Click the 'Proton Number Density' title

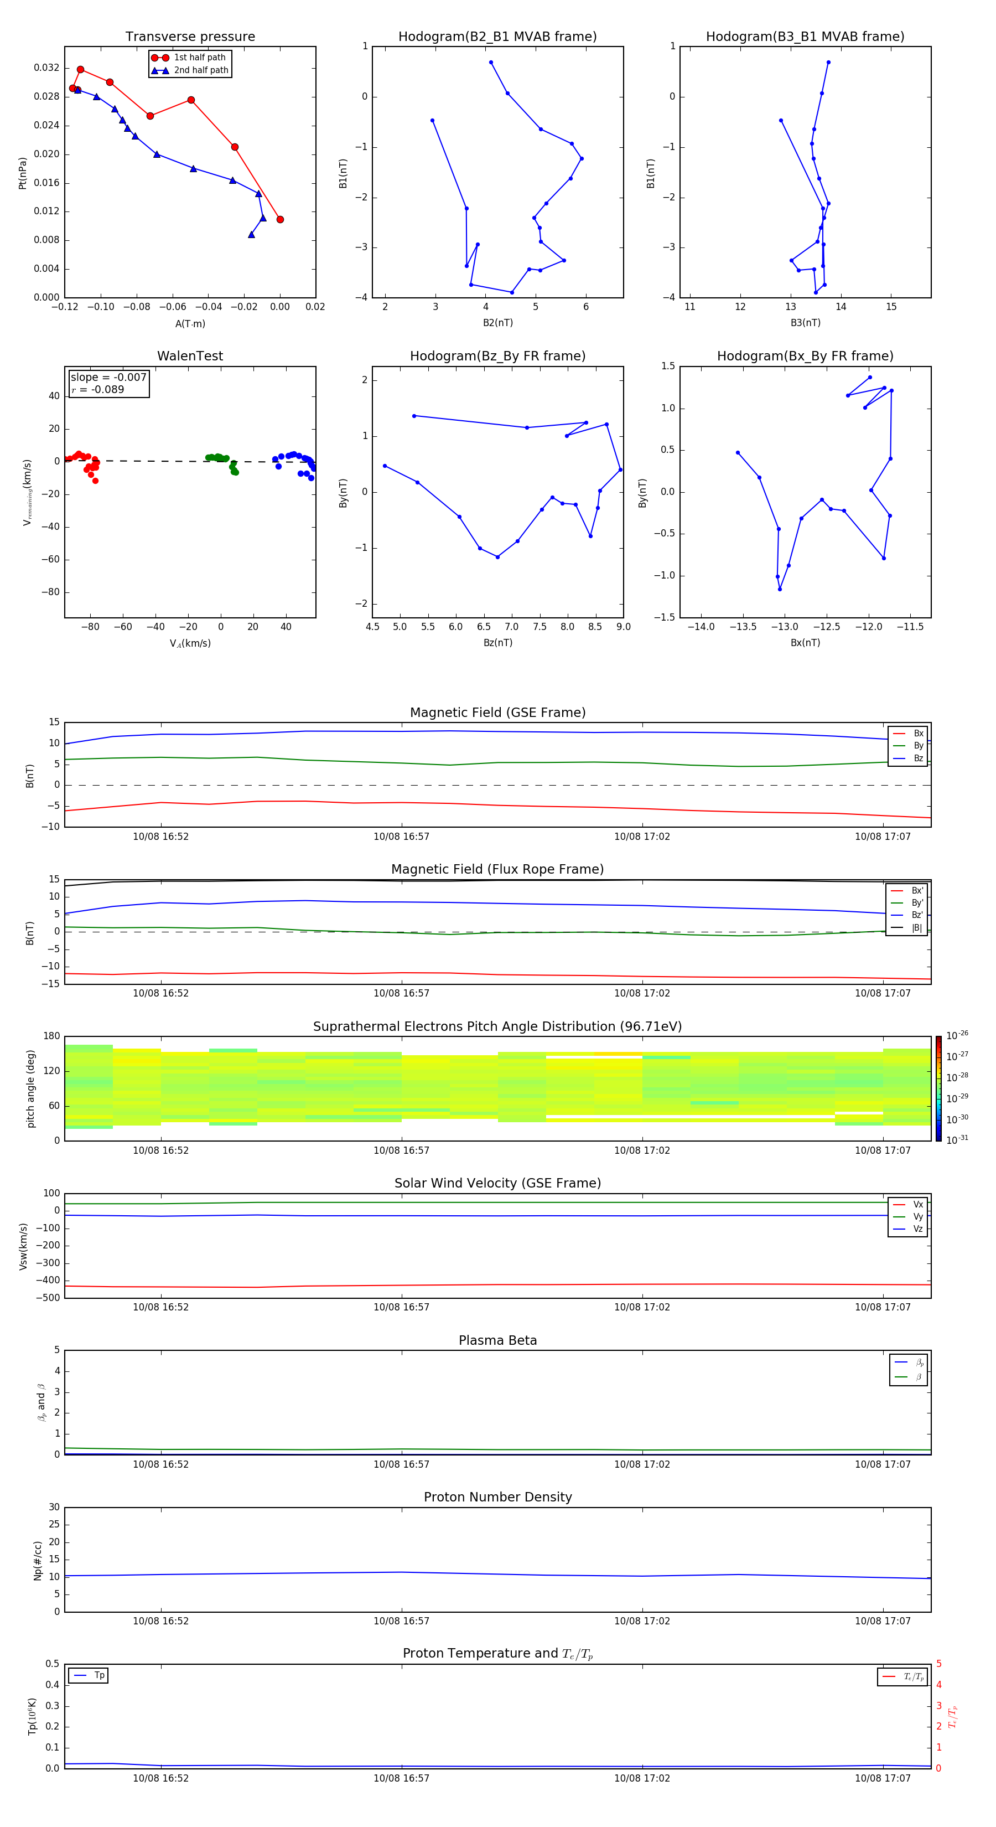pyautogui.click(x=497, y=1497)
